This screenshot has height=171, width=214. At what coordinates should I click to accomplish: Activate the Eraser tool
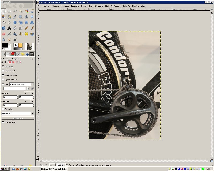click(3, 34)
